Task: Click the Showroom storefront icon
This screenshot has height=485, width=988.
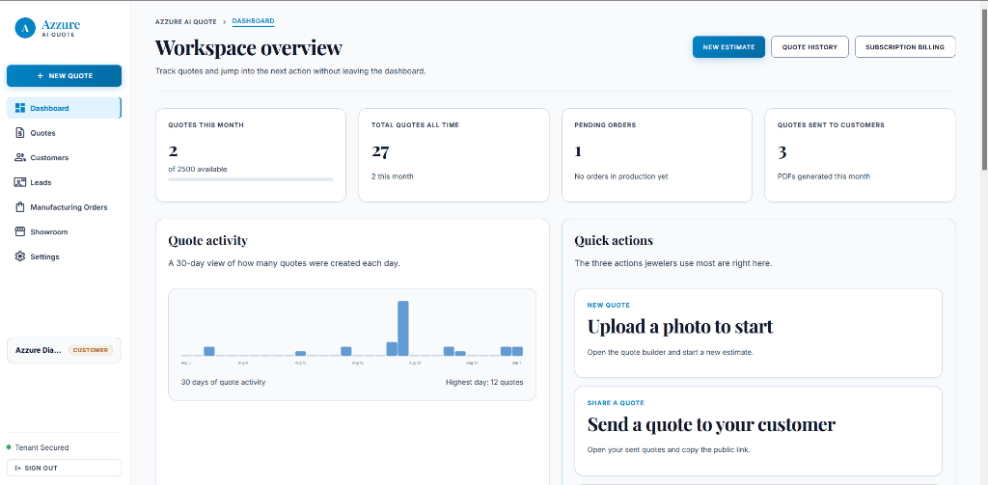Action: [x=19, y=231]
